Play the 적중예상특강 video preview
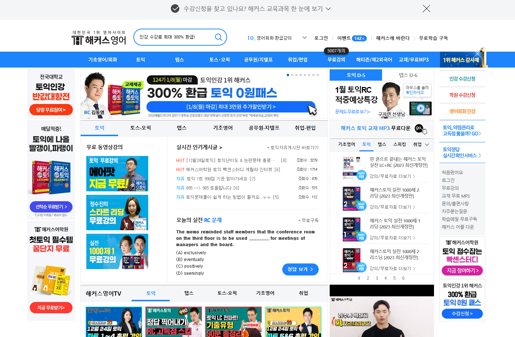Viewport: 515px width, 337px height. [420, 109]
